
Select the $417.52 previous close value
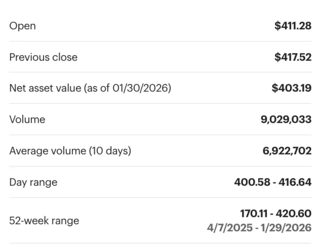(x=293, y=57)
